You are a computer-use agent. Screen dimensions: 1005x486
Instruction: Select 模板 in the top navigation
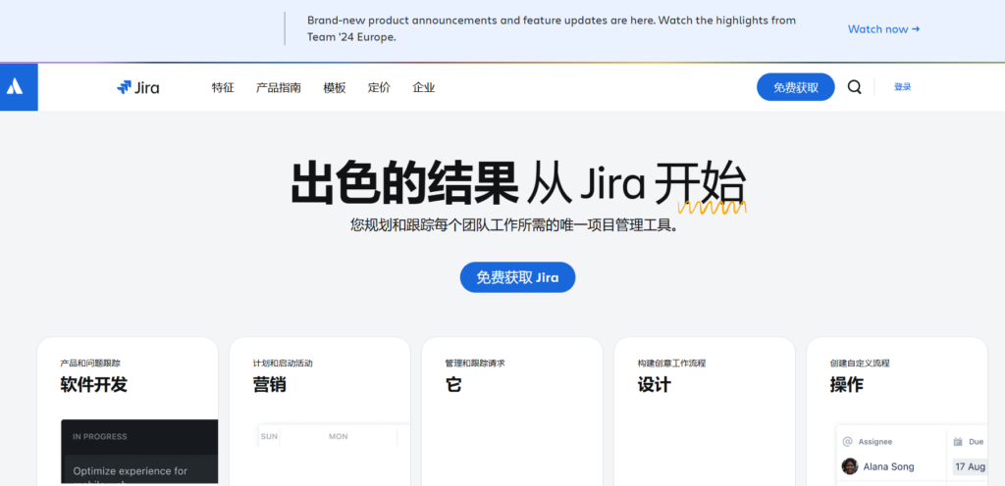(x=335, y=87)
